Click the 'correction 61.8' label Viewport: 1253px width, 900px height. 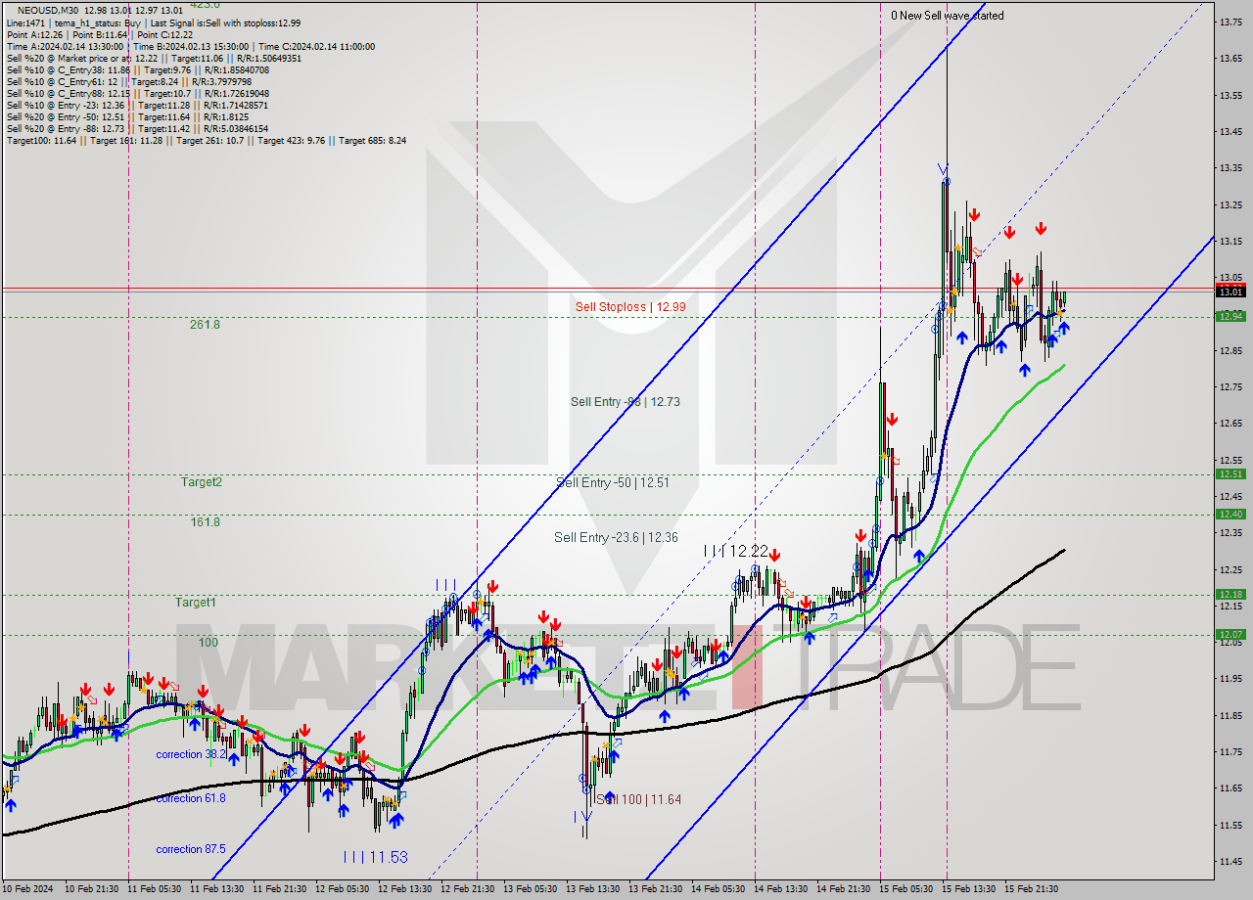coord(191,798)
